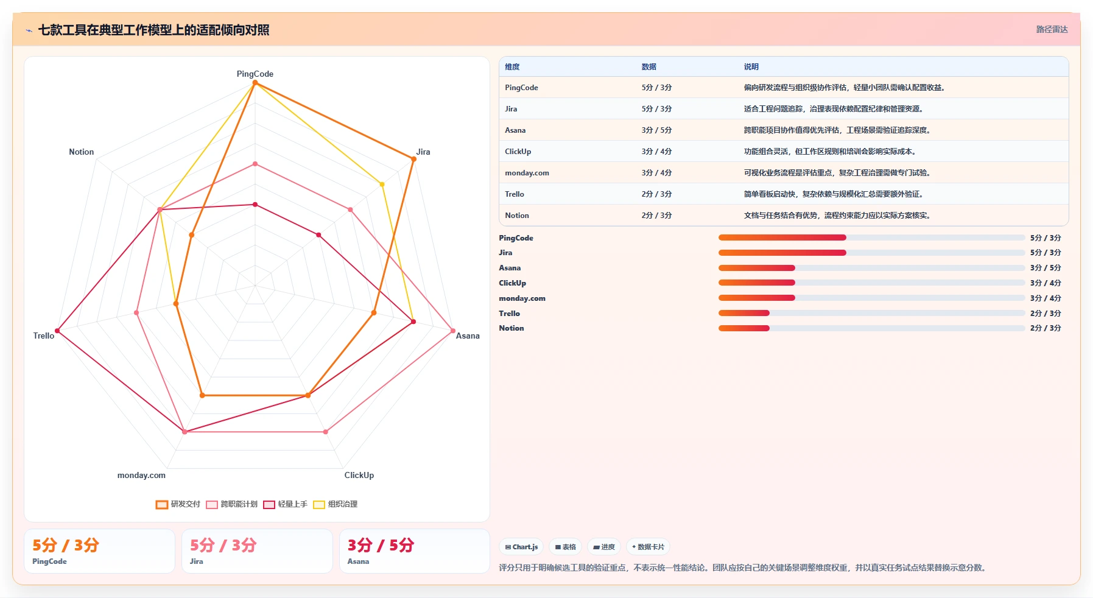Click the 进度 chip icon

(x=596, y=547)
